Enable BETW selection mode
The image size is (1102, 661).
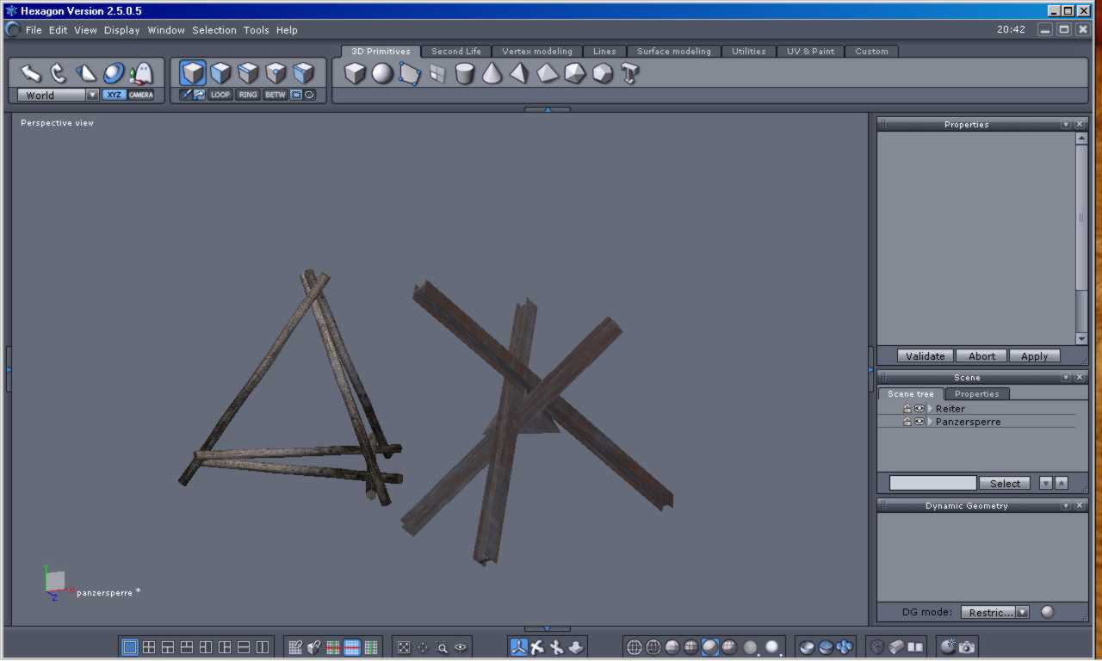(x=275, y=95)
